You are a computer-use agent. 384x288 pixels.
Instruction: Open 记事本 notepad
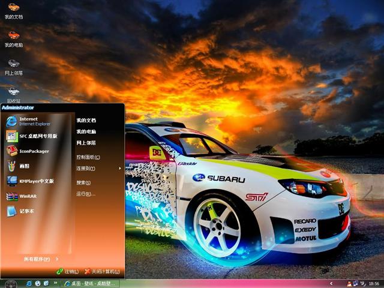coord(20,211)
